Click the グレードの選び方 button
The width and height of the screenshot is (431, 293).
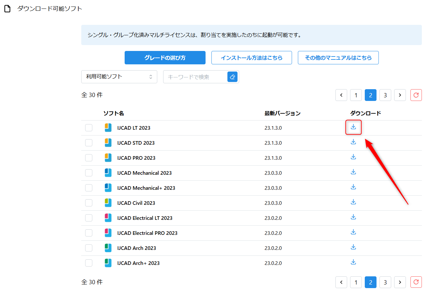click(165, 57)
